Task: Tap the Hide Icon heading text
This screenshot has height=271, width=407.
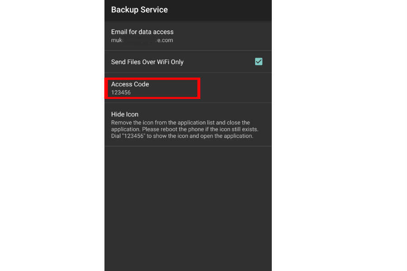Action: [x=125, y=114]
